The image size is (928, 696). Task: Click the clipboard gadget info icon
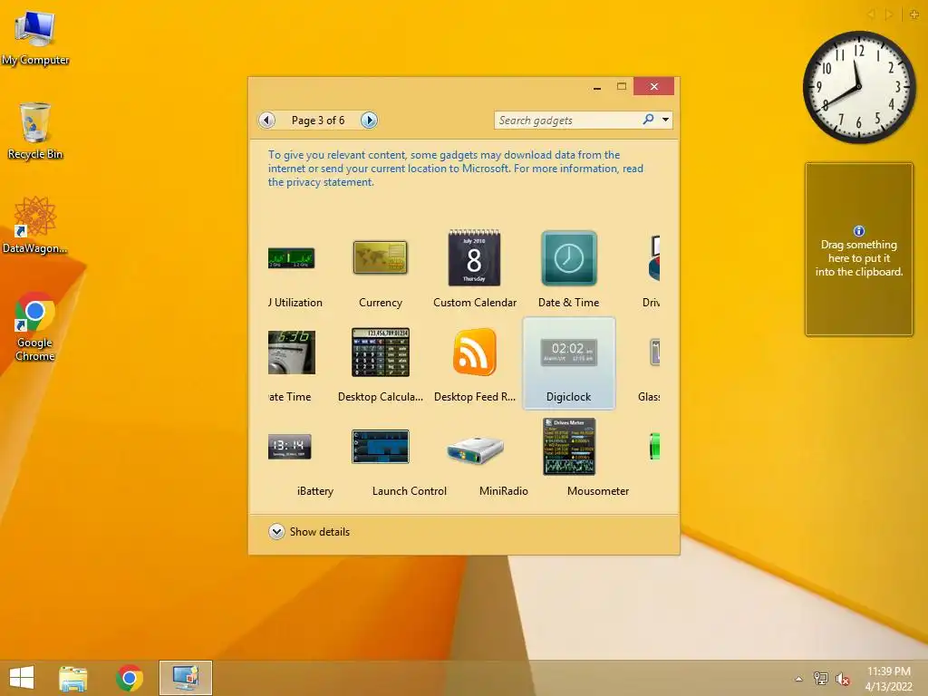point(859,231)
